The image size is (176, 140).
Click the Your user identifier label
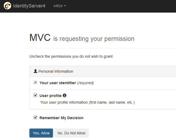click(58, 83)
